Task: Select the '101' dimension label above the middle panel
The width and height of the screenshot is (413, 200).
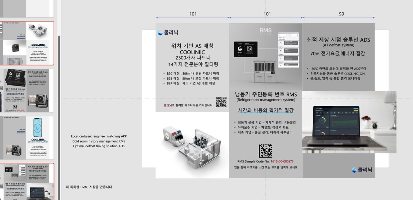Action: (267, 14)
